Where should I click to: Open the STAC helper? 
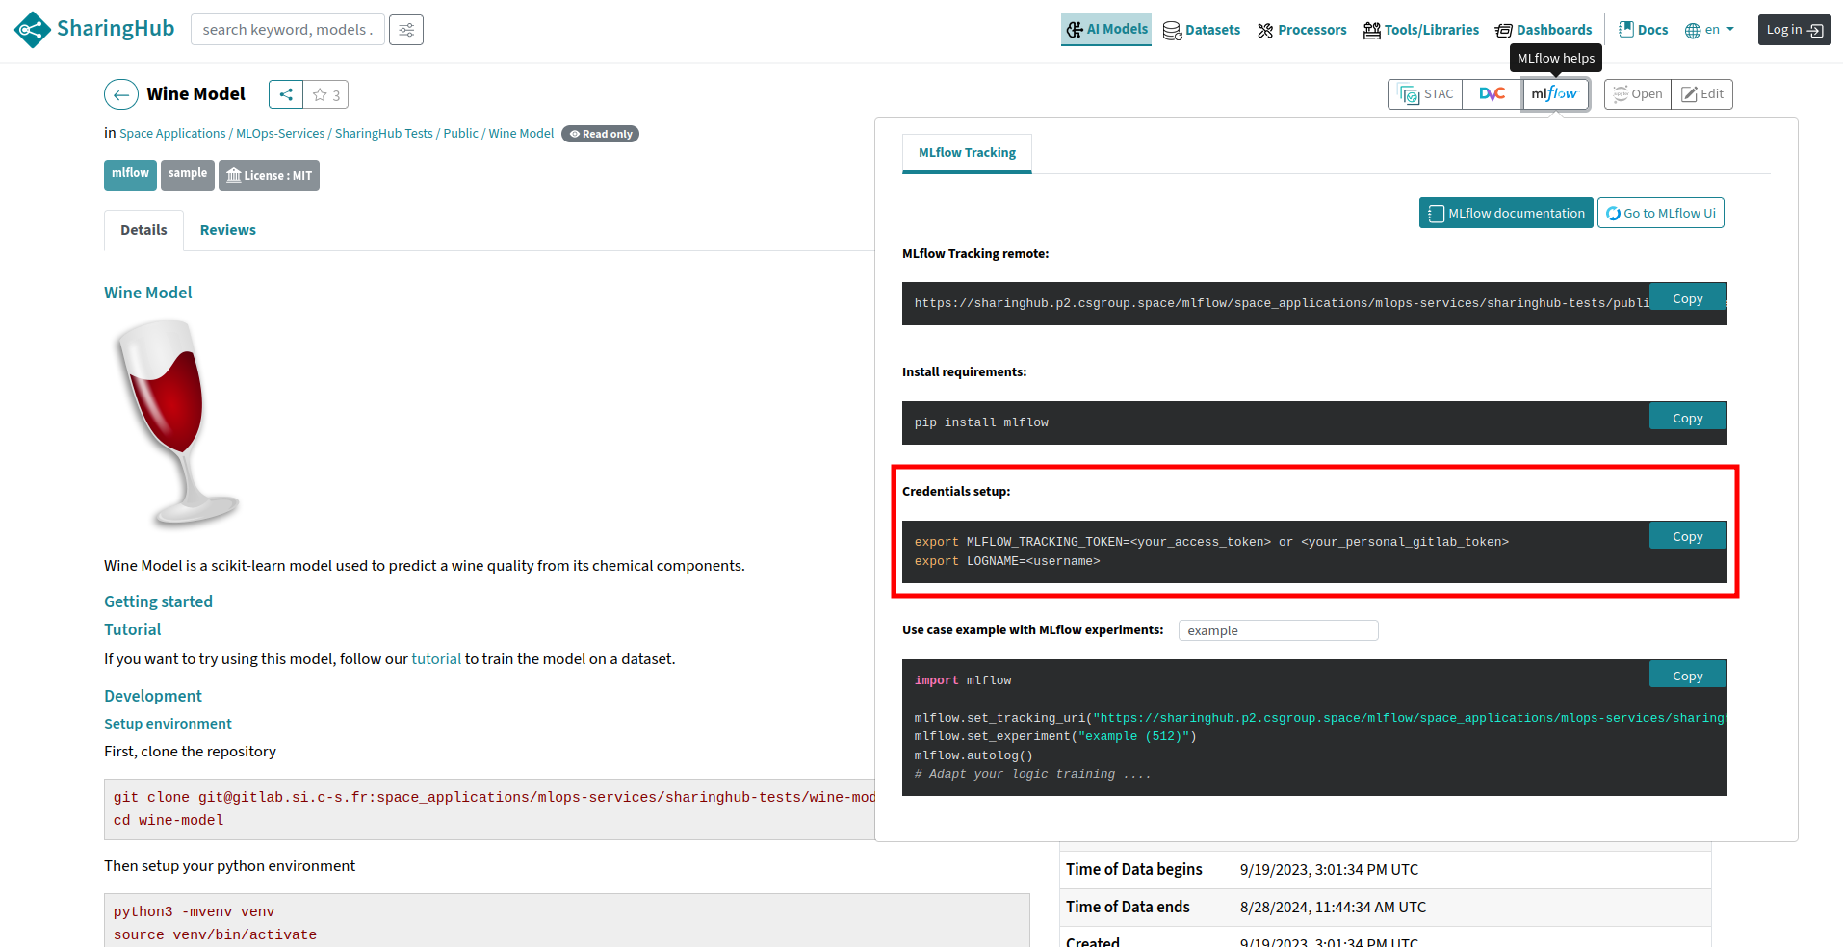click(1425, 94)
